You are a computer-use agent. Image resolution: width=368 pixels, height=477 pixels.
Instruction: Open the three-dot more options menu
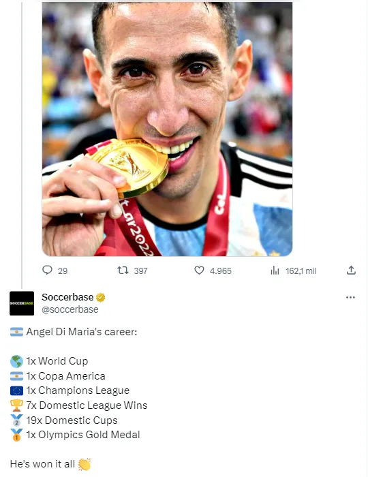coord(350,297)
